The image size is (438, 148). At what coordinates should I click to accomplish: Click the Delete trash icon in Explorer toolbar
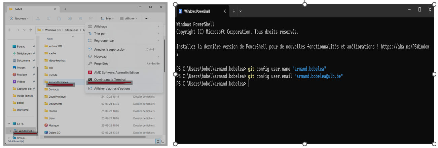point(91,18)
